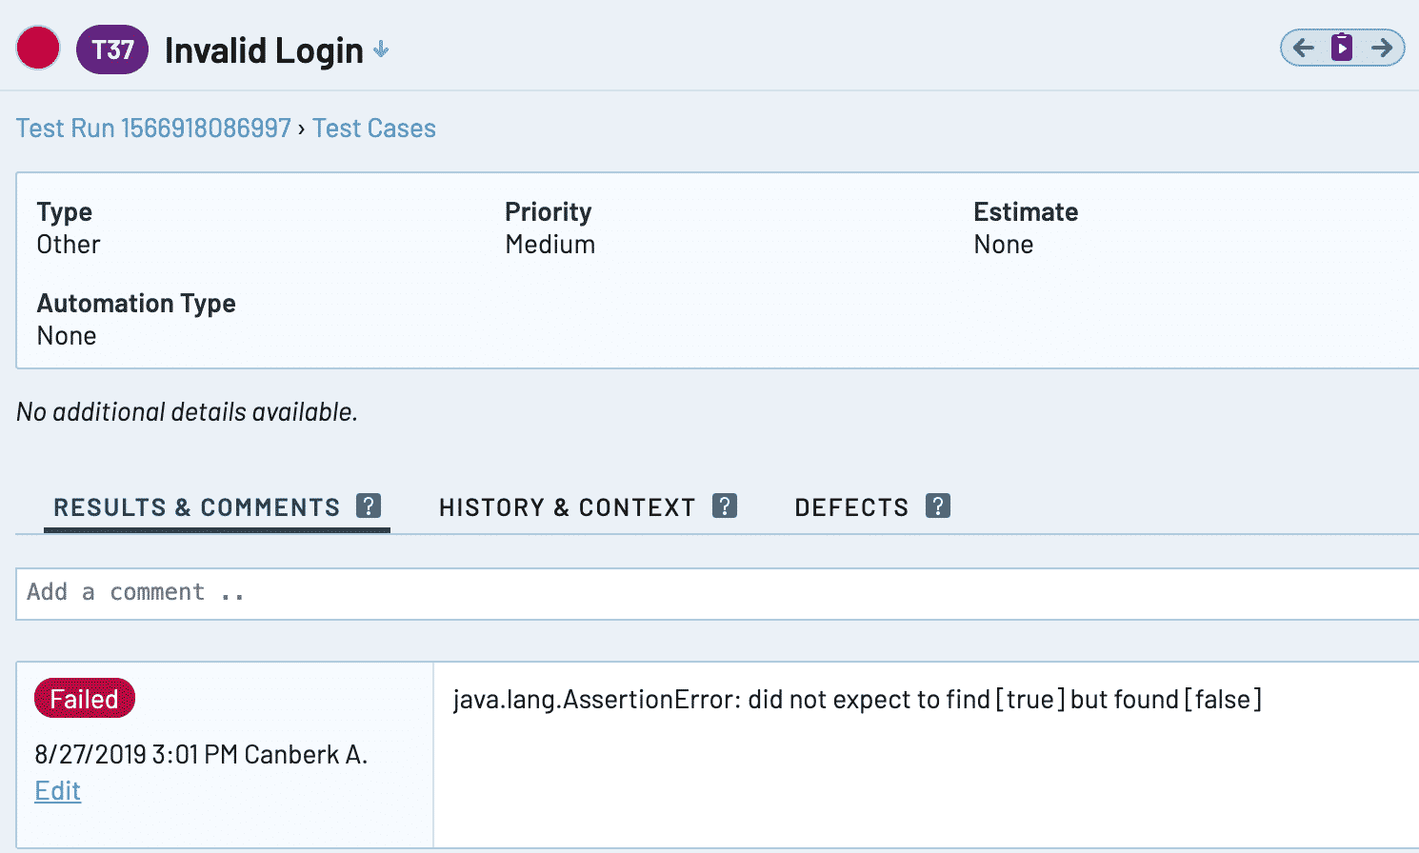Click the red Failed status badge
Viewport: 1419px width, 853px height.
click(x=85, y=699)
